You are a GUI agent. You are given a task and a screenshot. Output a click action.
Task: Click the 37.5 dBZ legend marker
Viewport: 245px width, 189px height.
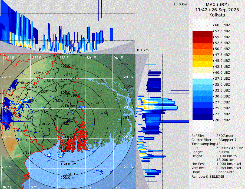point(222,79)
